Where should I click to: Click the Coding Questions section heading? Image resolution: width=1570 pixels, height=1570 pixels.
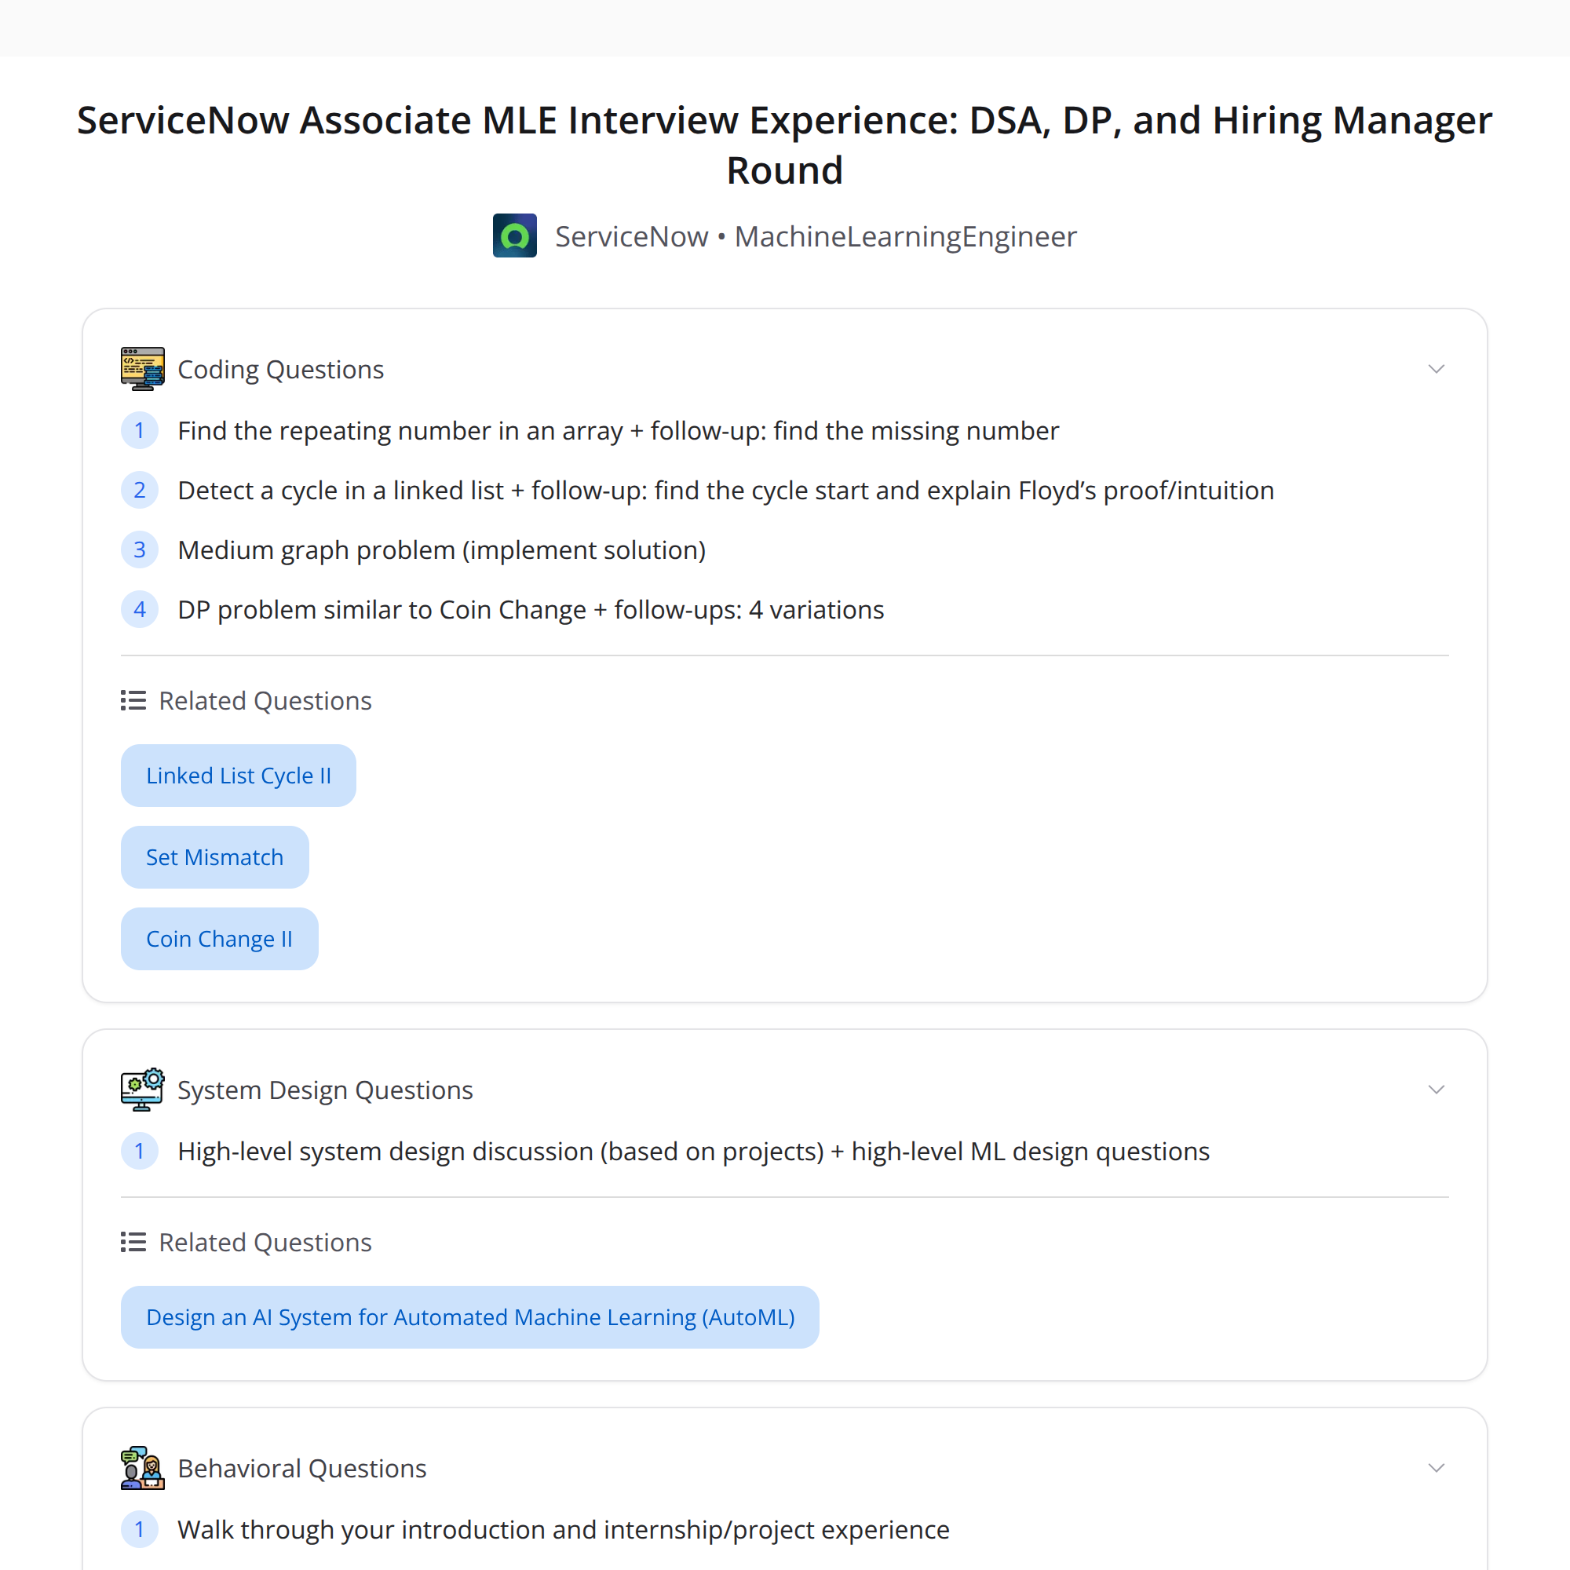coord(280,370)
